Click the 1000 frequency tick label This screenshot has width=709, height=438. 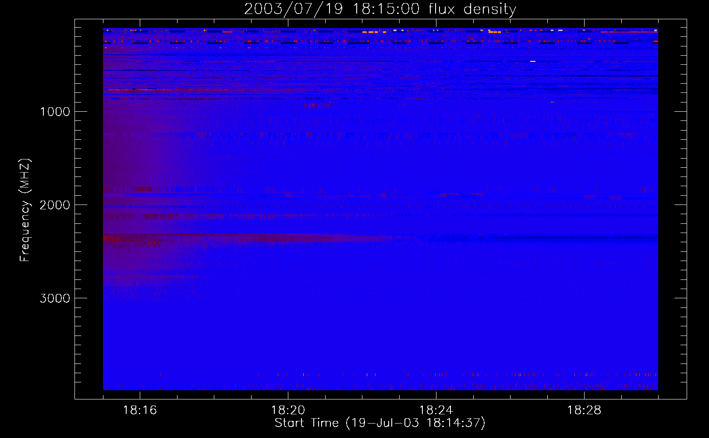(x=55, y=112)
